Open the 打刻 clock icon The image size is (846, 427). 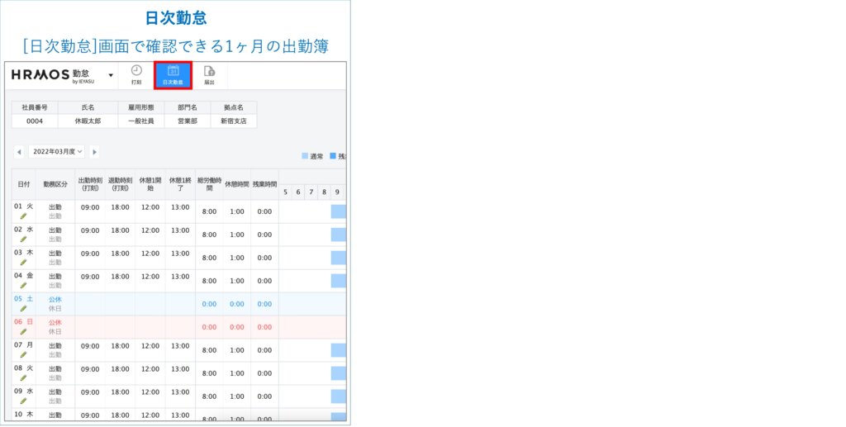pos(136,74)
